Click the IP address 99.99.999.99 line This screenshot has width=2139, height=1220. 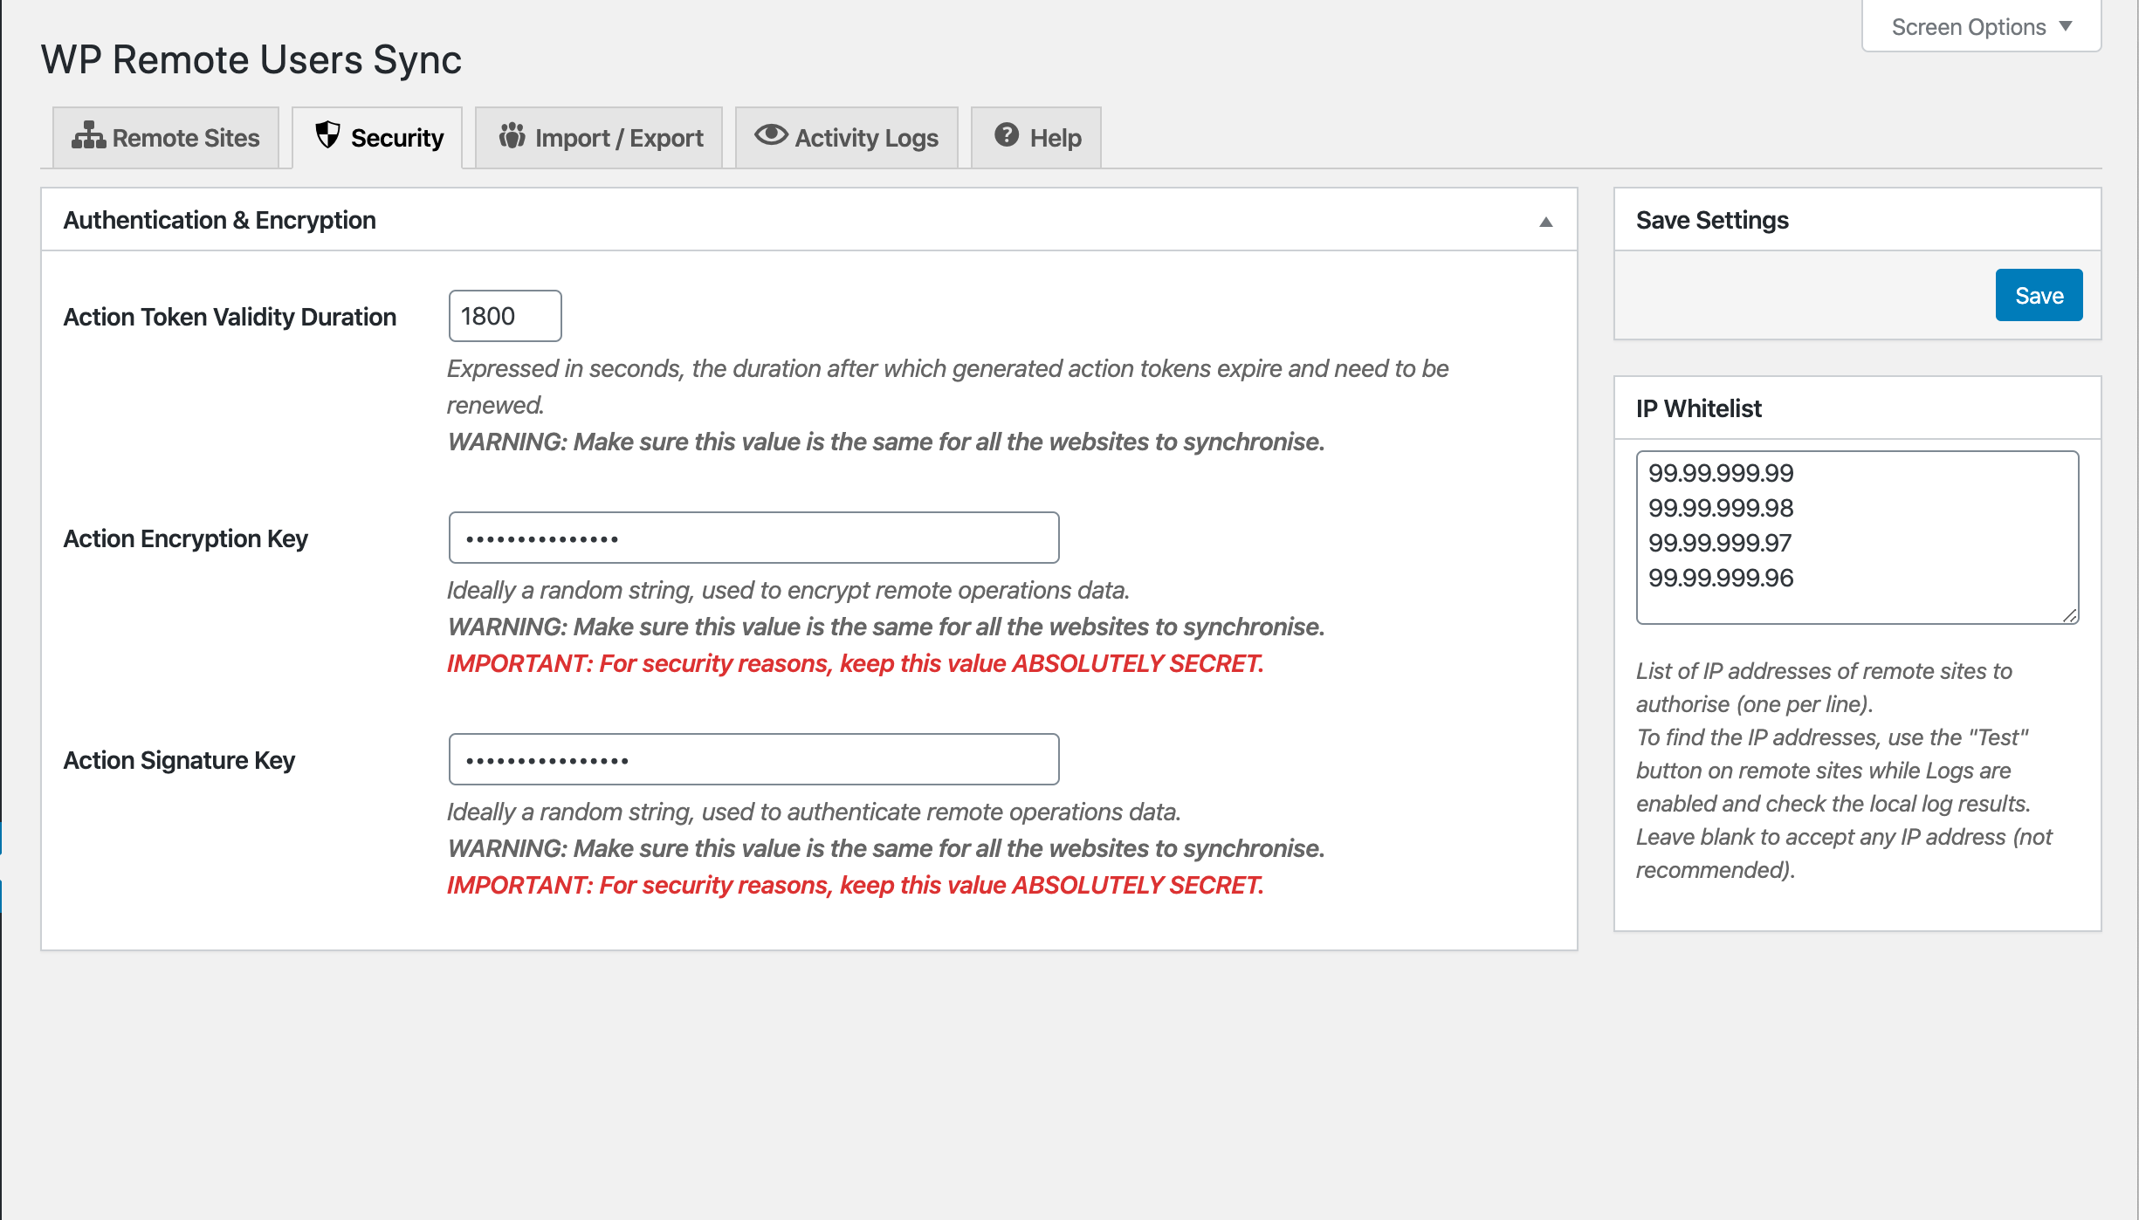click(1720, 473)
